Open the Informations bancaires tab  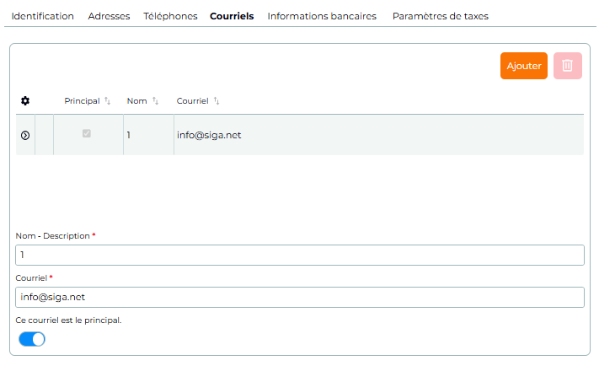(x=322, y=16)
